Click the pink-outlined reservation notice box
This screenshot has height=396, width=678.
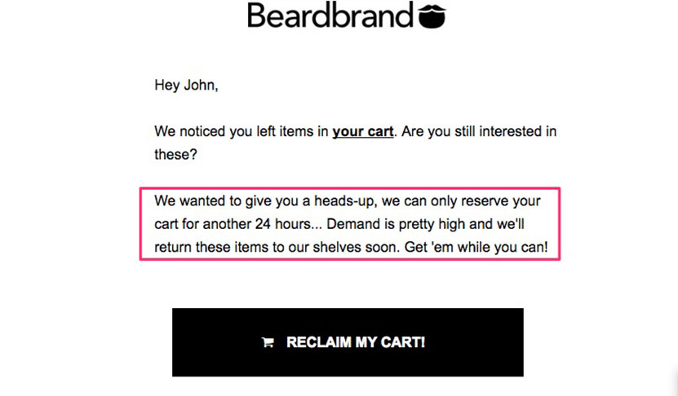(x=350, y=224)
